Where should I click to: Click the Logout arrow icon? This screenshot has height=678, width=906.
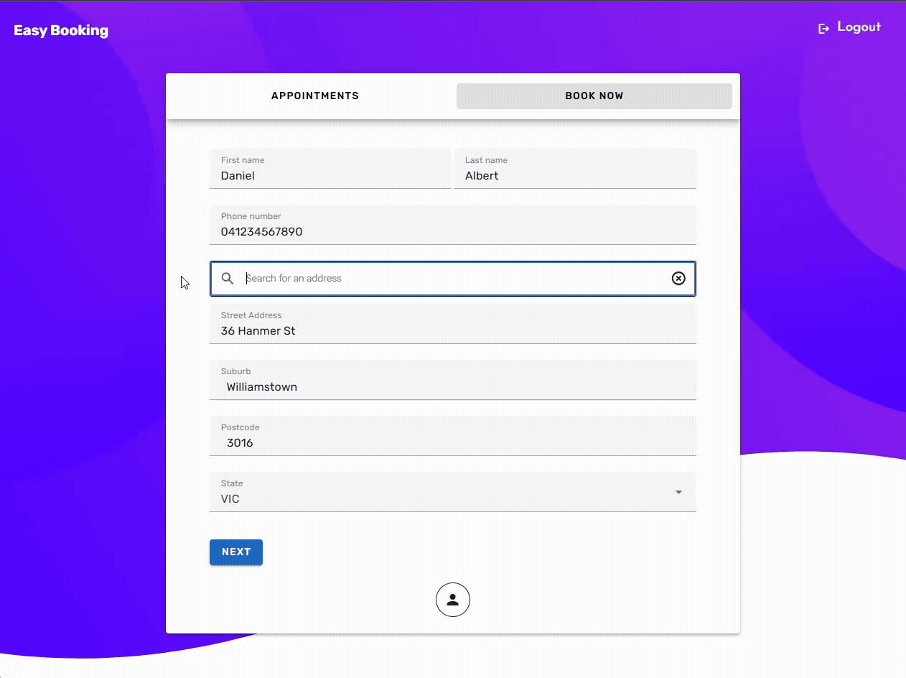(x=823, y=29)
